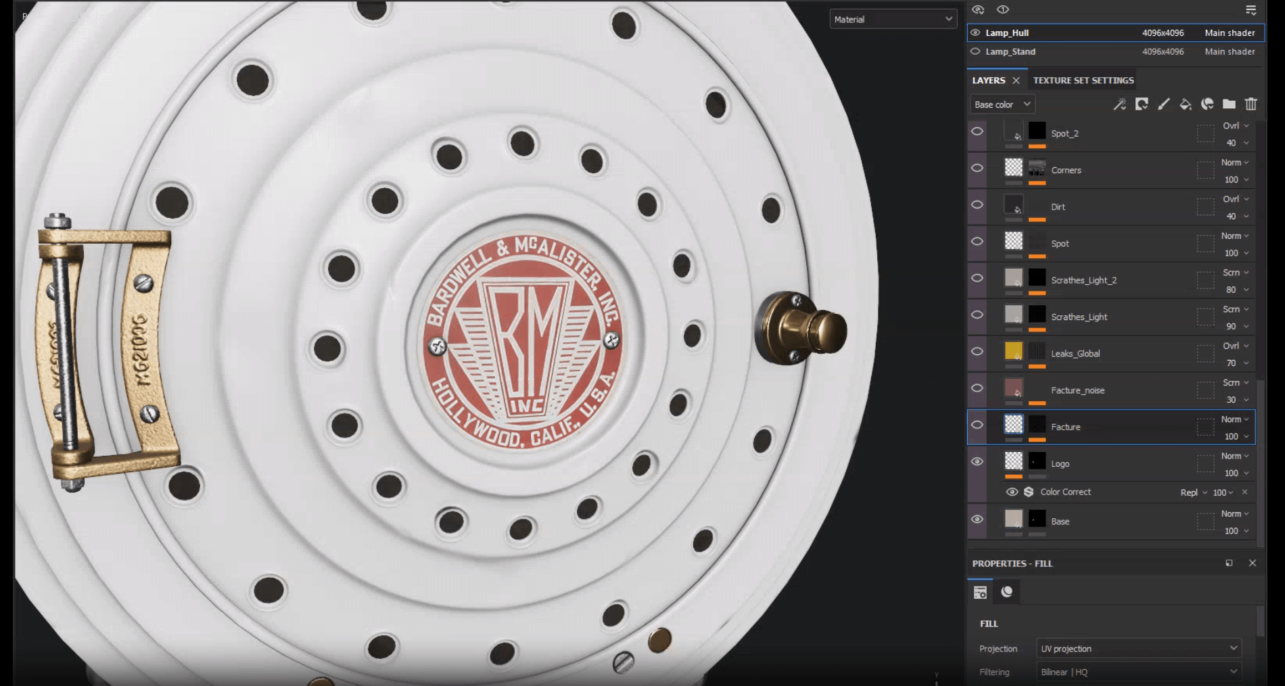
Task: Hide the Lamp_Hull texture set
Action: pyautogui.click(x=975, y=32)
